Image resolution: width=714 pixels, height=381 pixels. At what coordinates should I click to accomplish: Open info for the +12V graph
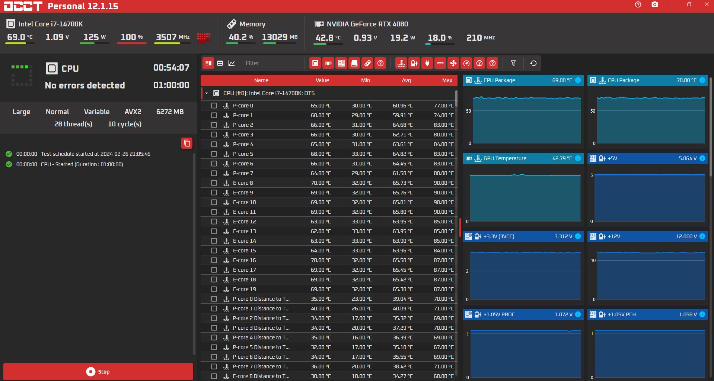[702, 236]
